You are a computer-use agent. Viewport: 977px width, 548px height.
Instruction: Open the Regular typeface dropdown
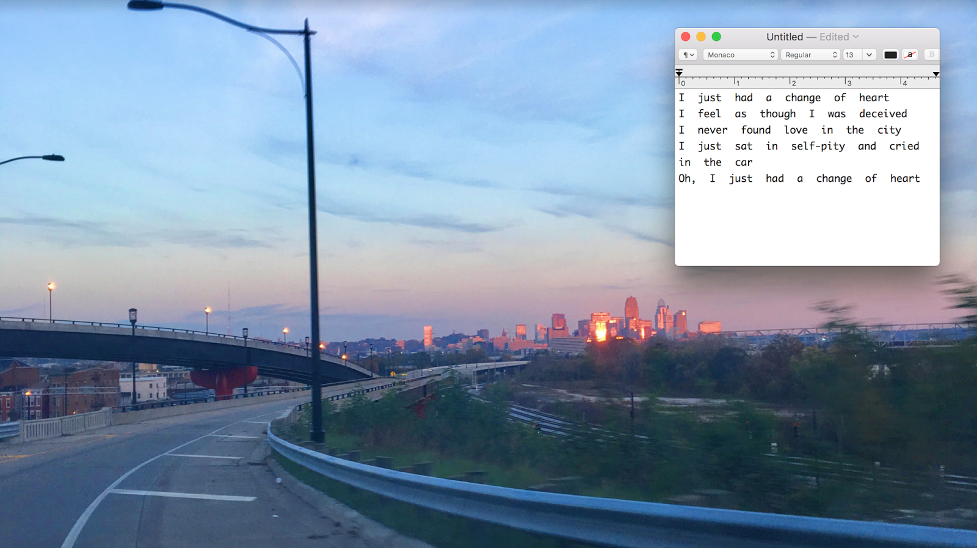tap(810, 55)
